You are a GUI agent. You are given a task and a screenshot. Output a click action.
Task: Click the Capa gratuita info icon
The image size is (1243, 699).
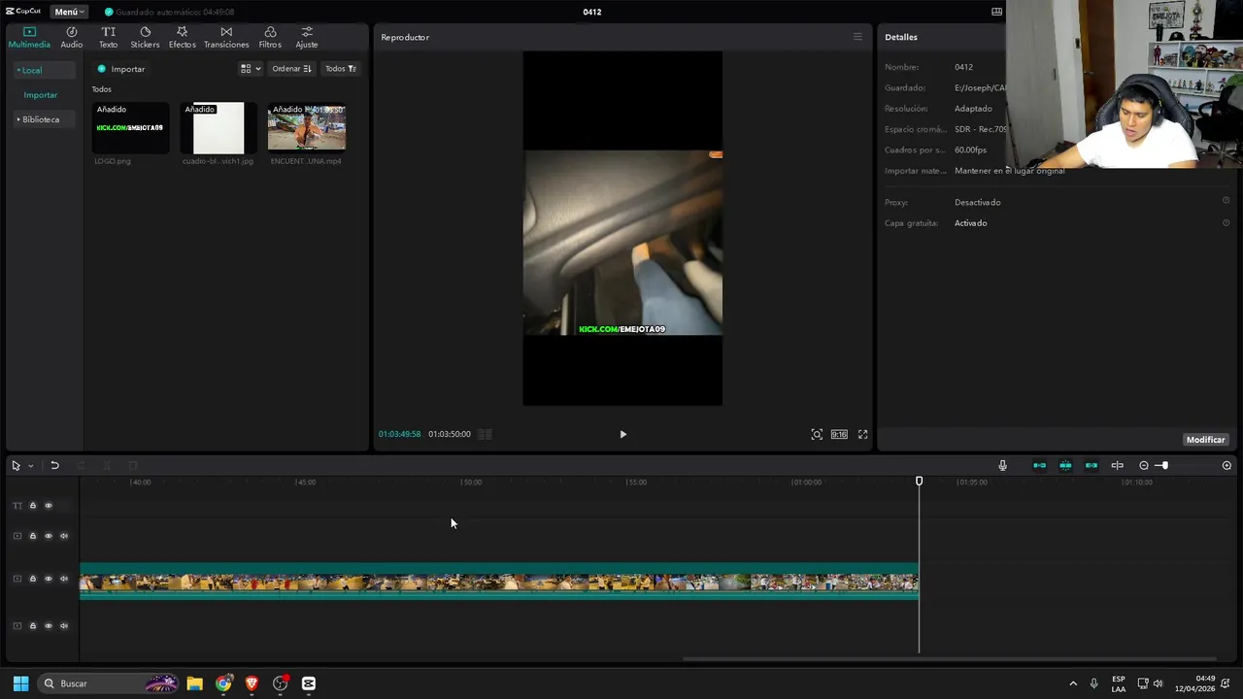point(1226,222)
